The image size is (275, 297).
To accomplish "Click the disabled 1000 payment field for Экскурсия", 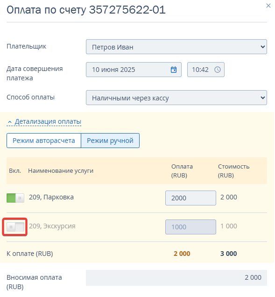I will (x=190, y=227).
